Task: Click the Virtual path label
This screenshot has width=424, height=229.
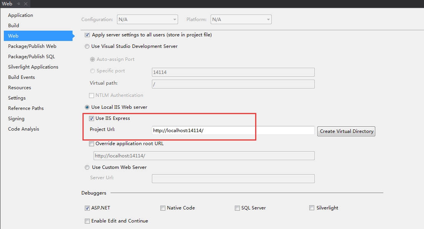Action: click(x=104, y=83)
